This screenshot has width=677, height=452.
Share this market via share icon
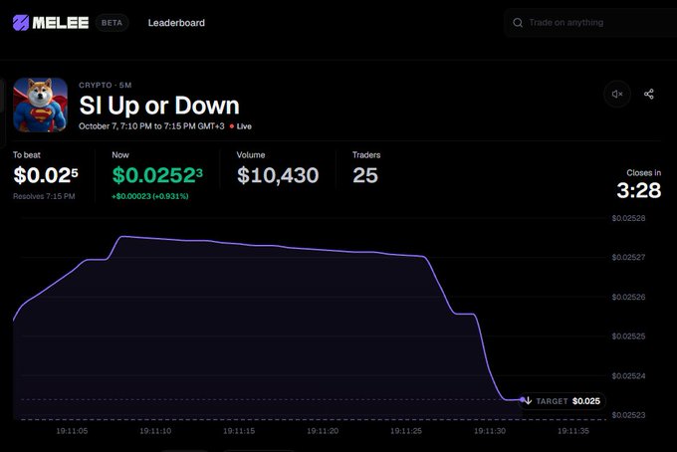coord(648,94)
